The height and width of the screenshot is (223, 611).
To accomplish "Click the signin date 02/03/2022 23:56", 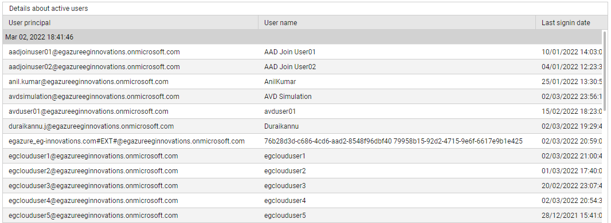I will [572, 97].
